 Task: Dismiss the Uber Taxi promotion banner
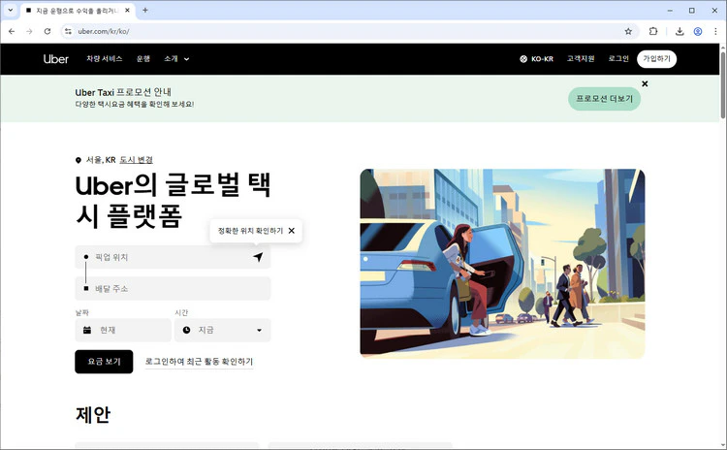coord(645,84)
